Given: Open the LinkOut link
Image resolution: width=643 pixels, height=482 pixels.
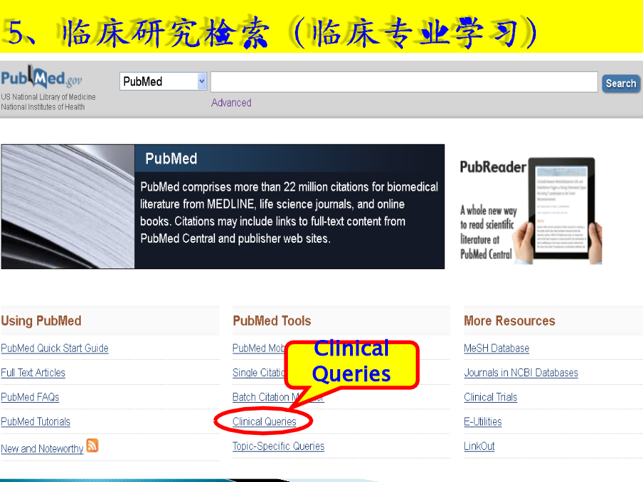Looking at the screenshot, I should tap(479, 446).
